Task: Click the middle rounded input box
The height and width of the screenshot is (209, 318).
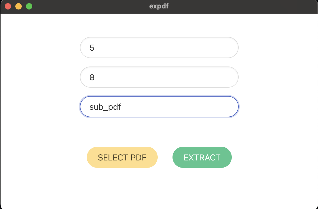Action: [x=159, y=77]
